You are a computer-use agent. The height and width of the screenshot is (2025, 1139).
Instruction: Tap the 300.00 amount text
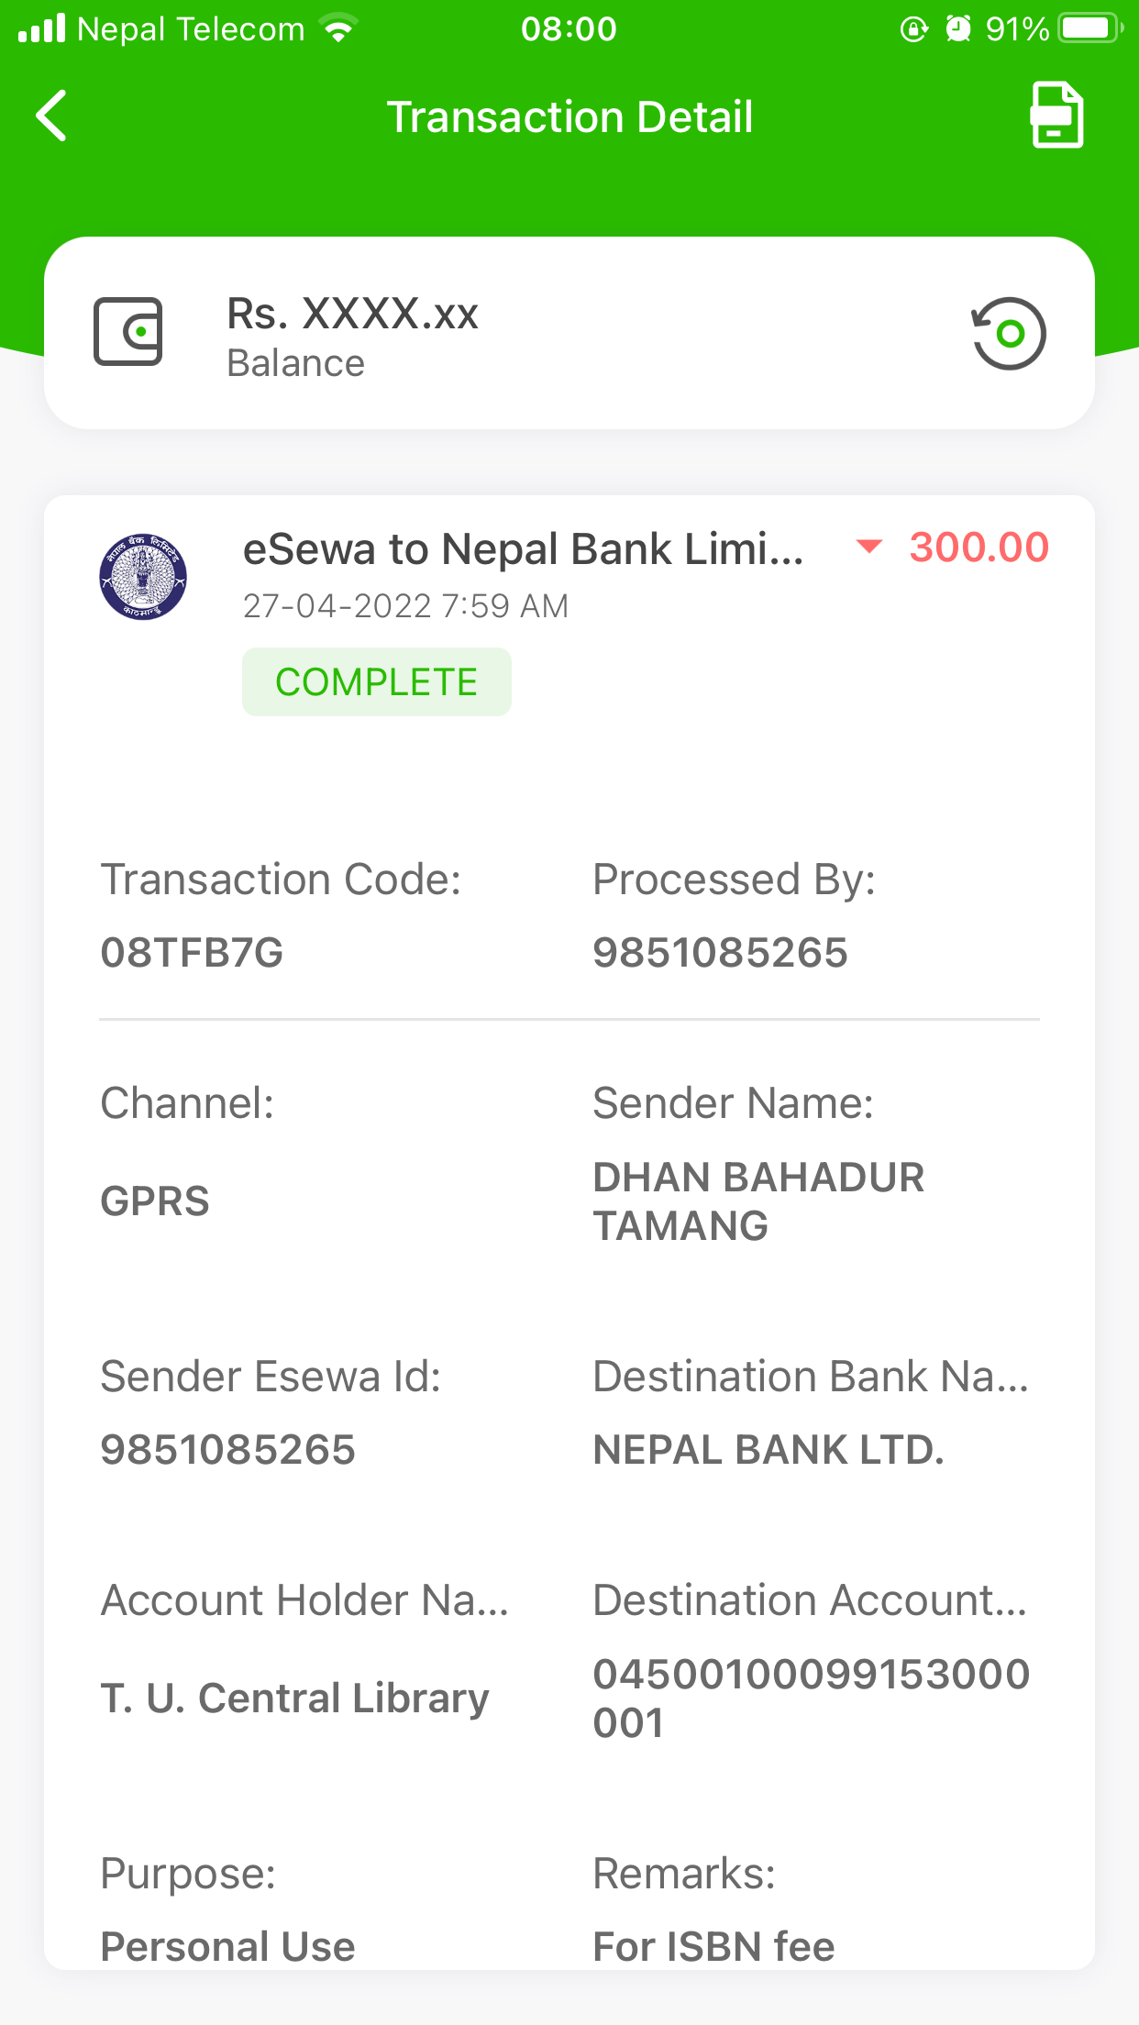979,548
